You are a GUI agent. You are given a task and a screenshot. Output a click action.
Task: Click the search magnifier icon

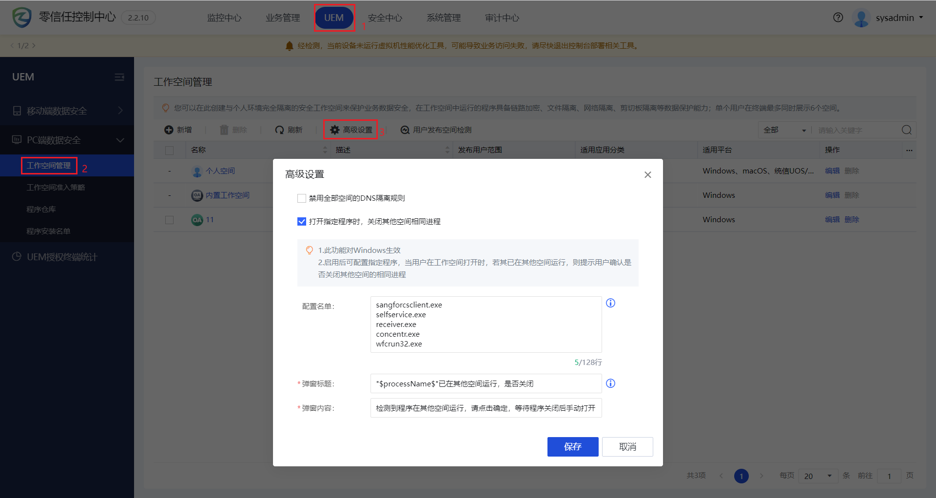[x=906, y=130]
